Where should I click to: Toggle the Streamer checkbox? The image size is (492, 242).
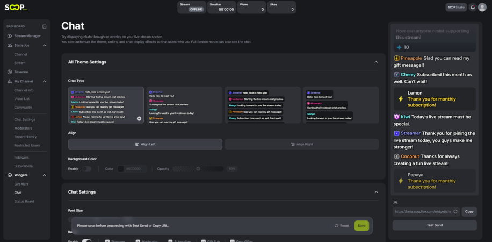coord(107,241)
